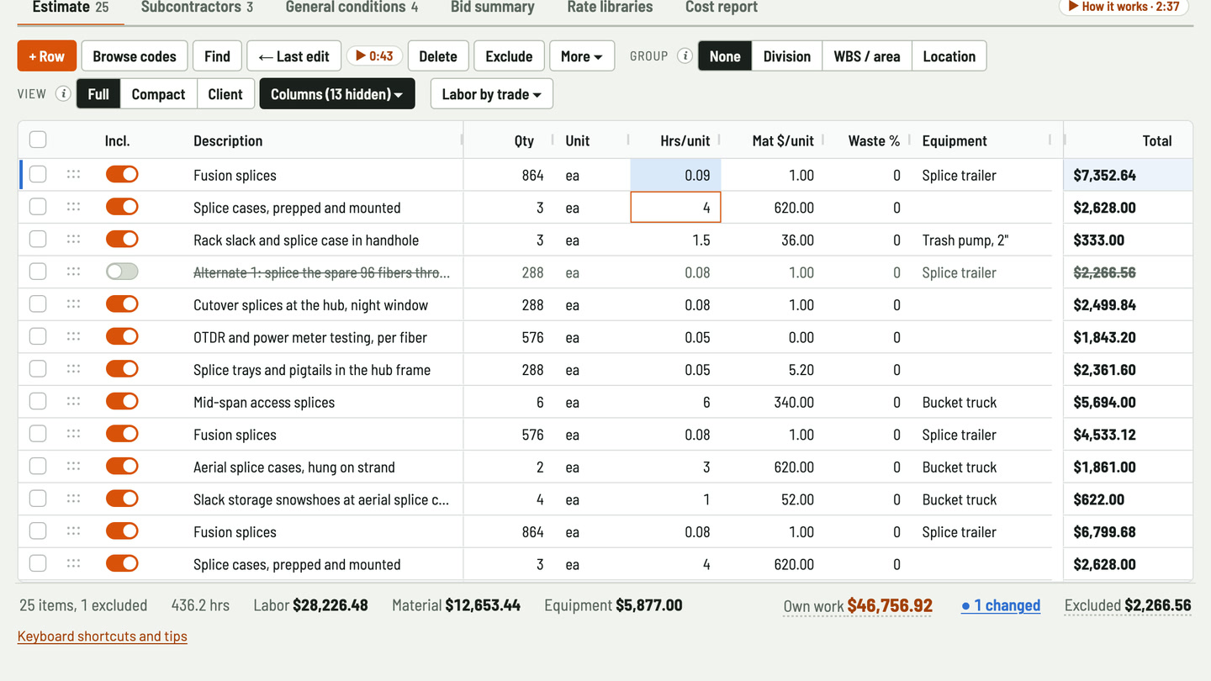Expand the Columns (13 hidden) dropdown
Viewport: 1211px width, 681px height.
point(337,94)
